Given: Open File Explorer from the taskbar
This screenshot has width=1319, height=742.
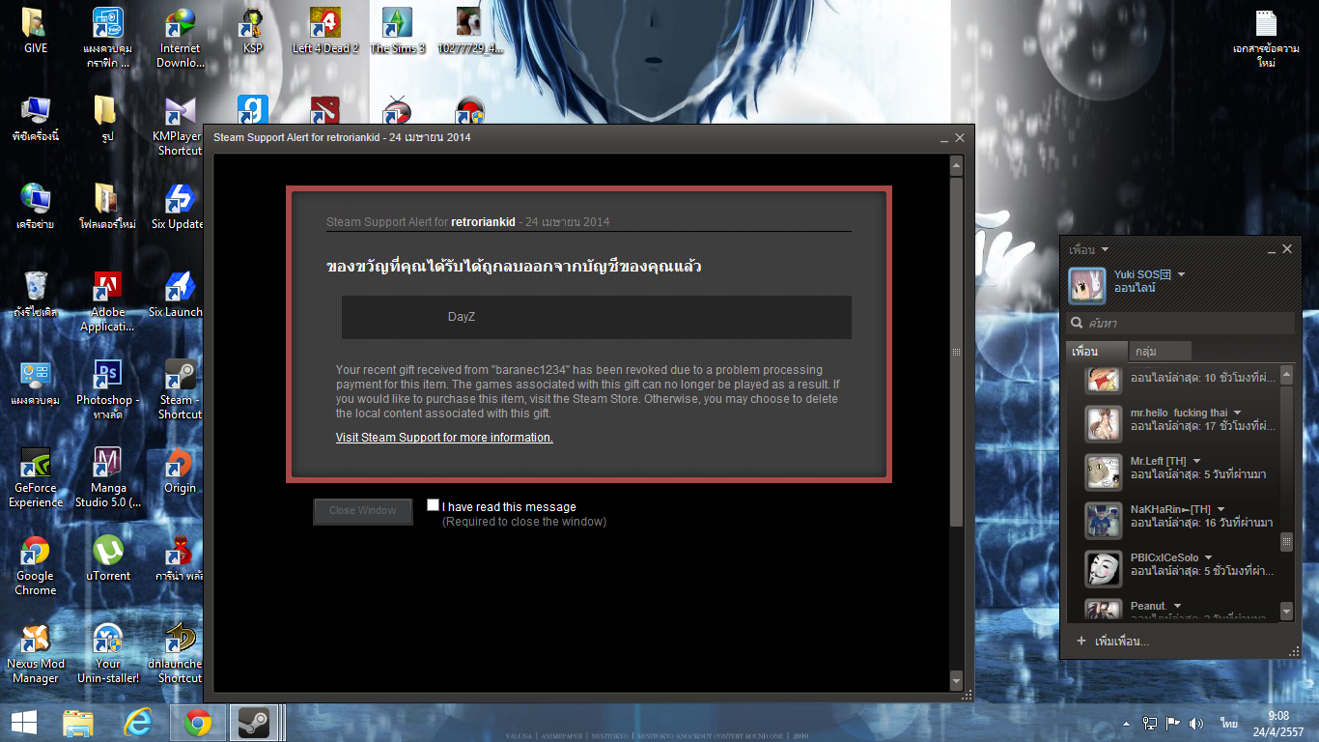Looking at the screenshot, I should (78, 722).
